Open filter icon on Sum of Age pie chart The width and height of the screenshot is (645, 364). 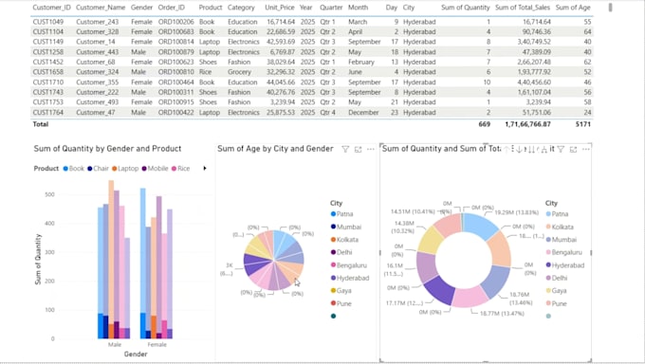345,150
